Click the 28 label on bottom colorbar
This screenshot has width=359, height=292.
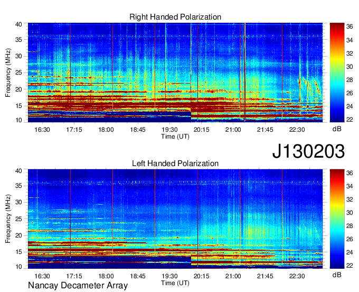pyautogui.click(x=349, y=226)
